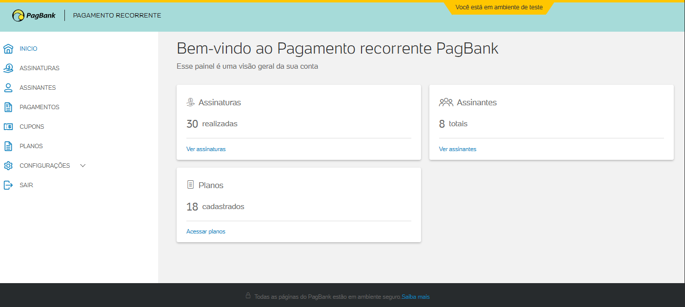Click the home icon beside Inicio
The width and height of the screenshot is (685, 307).
coord(8,49)
